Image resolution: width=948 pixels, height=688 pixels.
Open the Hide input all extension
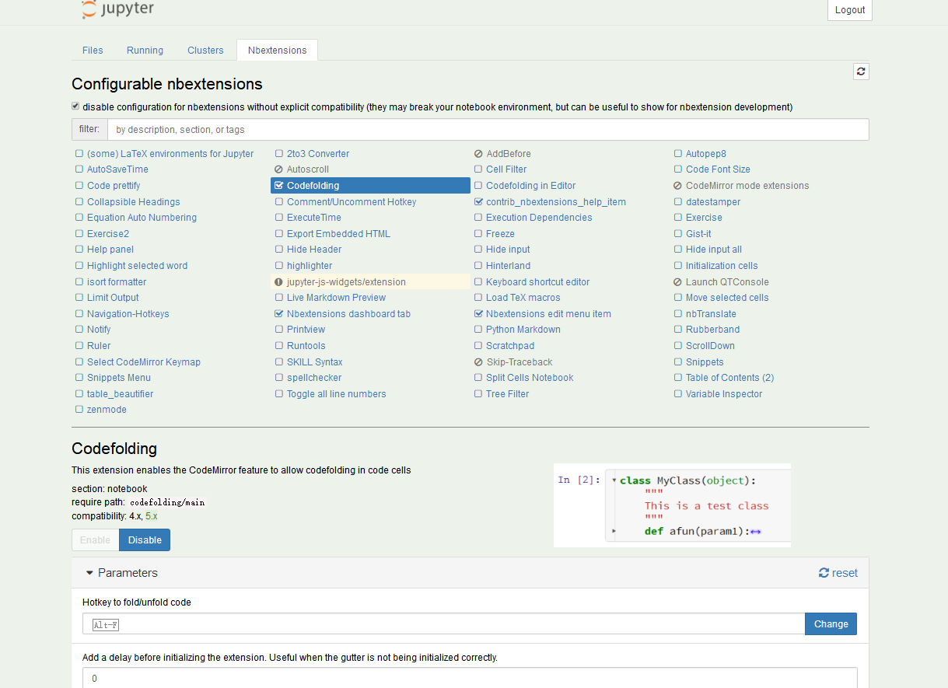click(714, 250)
